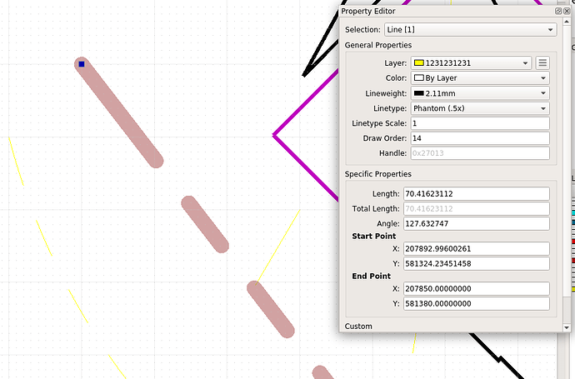Click the Property Editor scrollbar up arrow

click(567, 22)
